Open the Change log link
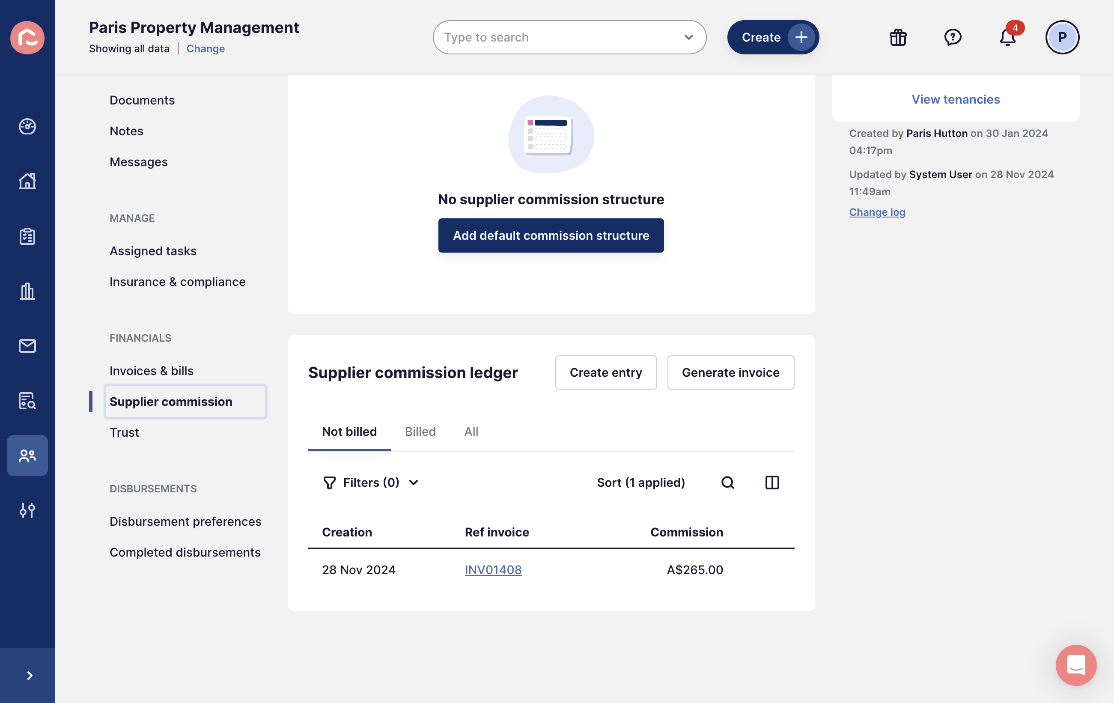The height and width of the screenshot is (703, 1114). pyautogui.click(x=877, y=212)
